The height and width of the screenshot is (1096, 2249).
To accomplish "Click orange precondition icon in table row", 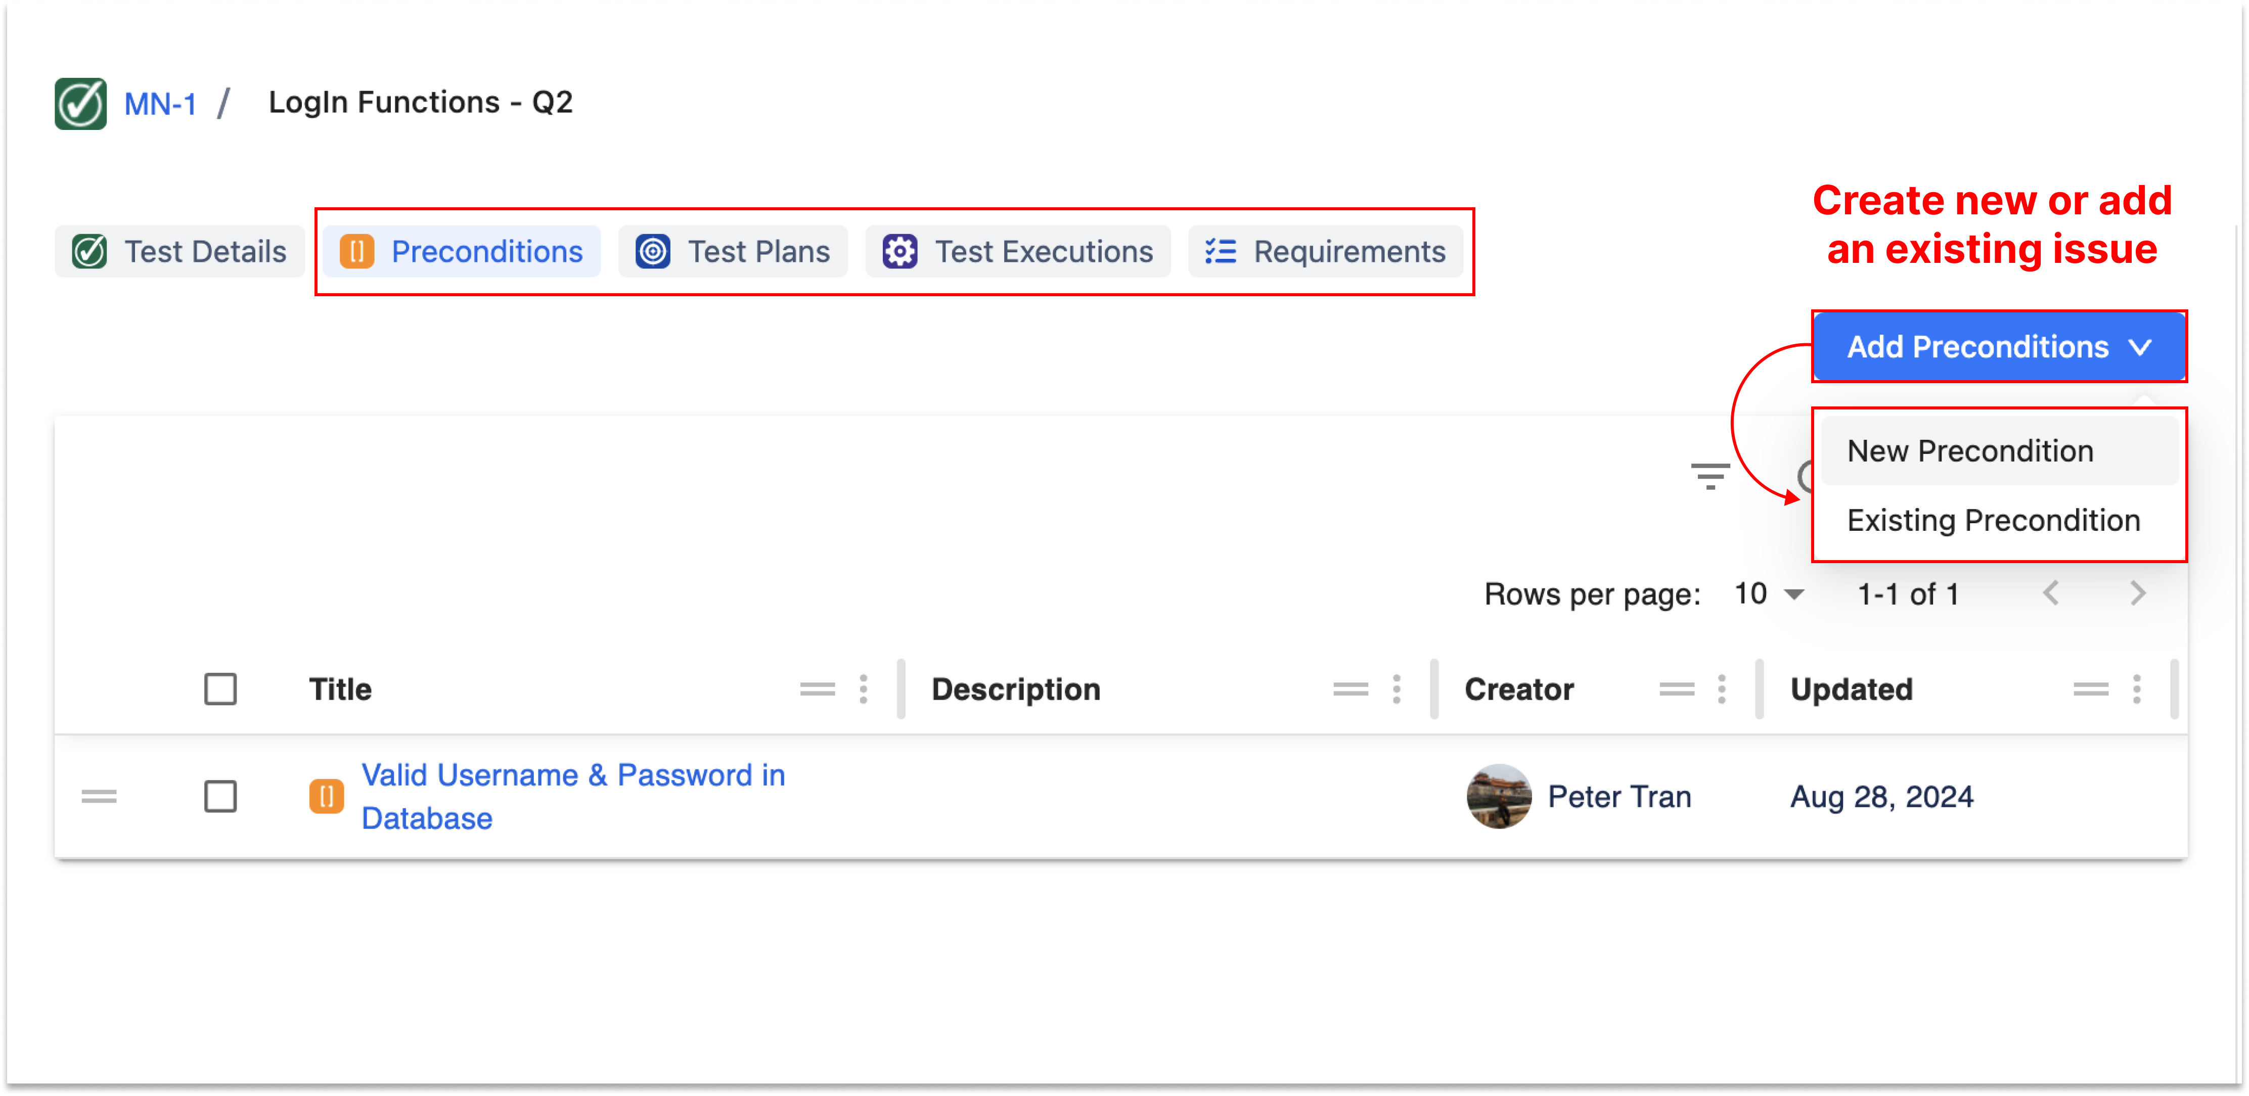I will [327, 796].
